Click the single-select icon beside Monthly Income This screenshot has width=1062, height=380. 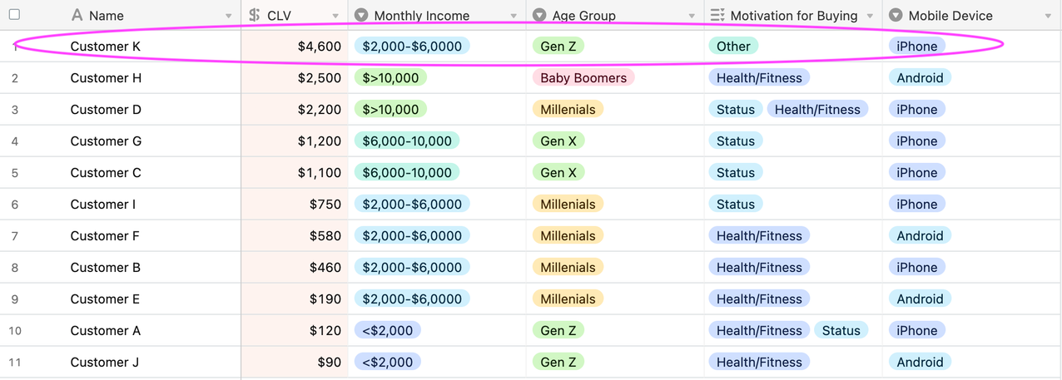361,16
